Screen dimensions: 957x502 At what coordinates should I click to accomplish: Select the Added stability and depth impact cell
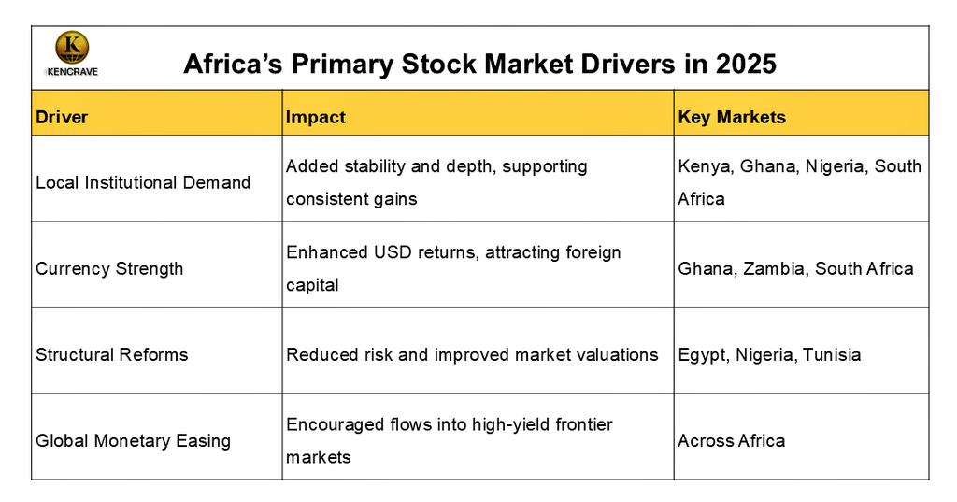(x=436, y=182)
